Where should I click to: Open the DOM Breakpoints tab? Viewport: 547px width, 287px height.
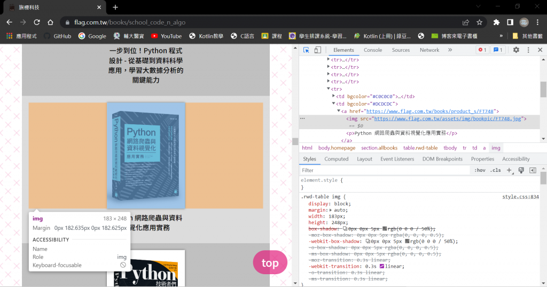[442, 159]
